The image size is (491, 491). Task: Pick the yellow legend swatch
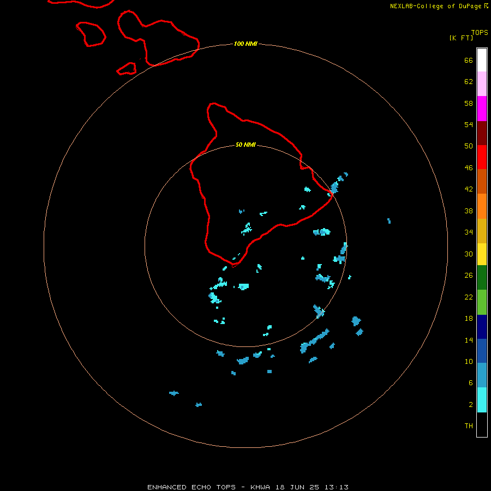coord(482,254)
